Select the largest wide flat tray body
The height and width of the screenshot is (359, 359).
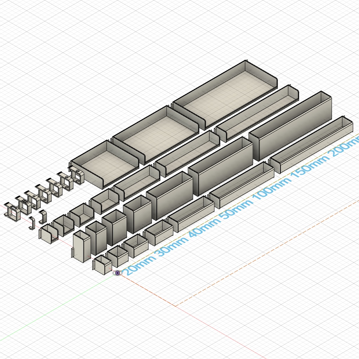coord(225,95)
